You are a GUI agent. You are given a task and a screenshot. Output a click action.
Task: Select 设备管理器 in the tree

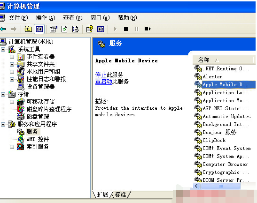click(x=40, y=87)
